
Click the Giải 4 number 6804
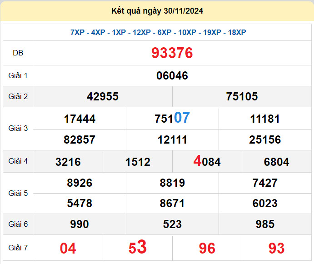point(277,162)
